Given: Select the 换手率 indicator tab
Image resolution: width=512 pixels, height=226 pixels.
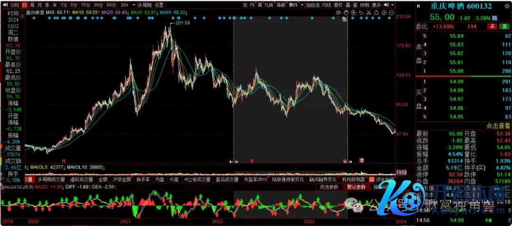Looking at the screenshot, I should click(x=143, y=180).
